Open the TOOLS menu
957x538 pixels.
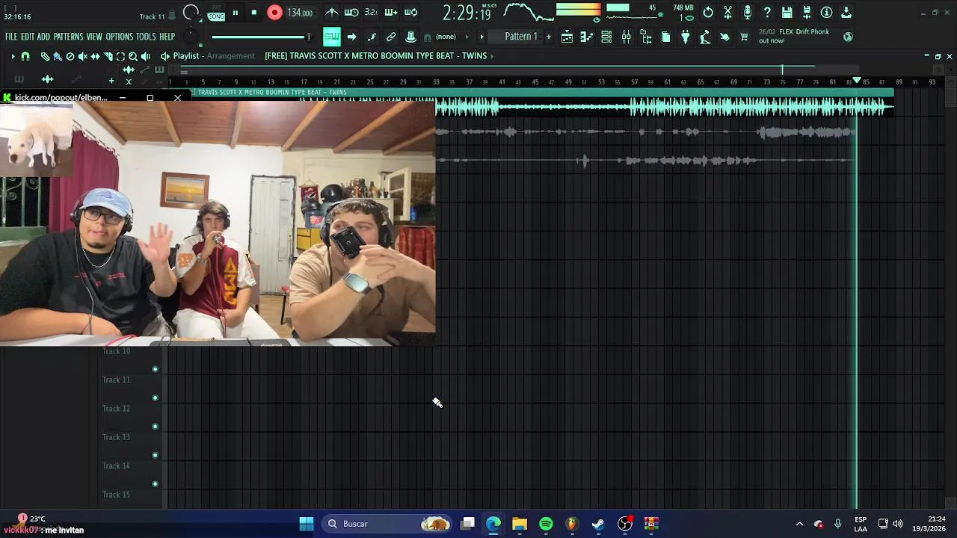coord(146,37)
